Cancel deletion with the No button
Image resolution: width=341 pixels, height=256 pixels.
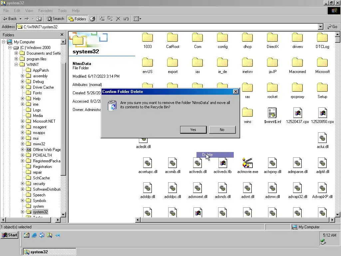(222, 130)
